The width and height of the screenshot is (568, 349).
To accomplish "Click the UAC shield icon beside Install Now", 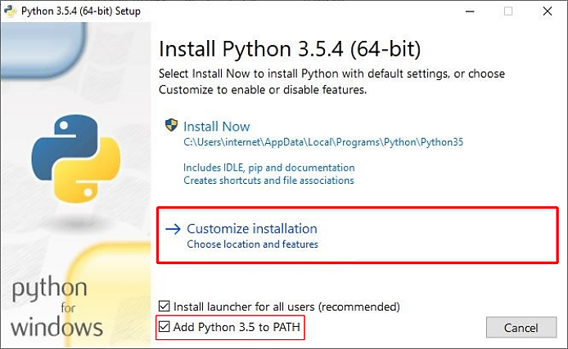I will pos(171,126).
